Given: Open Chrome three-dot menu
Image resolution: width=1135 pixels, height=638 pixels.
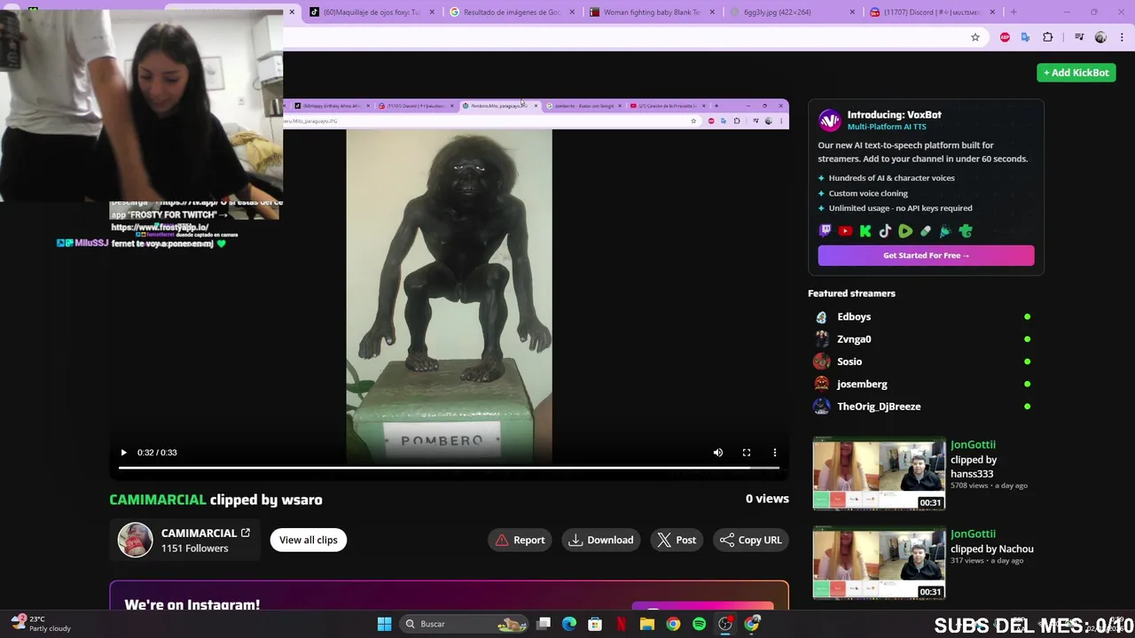Looking at the screenshot, I should [x=1123, y=37].
